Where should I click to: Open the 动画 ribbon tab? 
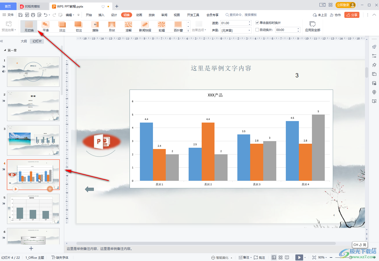[x=139, y=15]
